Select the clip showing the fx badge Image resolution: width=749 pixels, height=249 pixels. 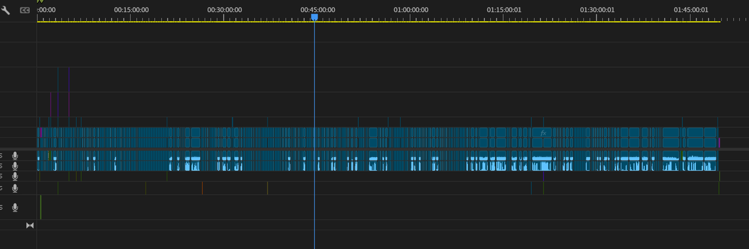[543, 133]
